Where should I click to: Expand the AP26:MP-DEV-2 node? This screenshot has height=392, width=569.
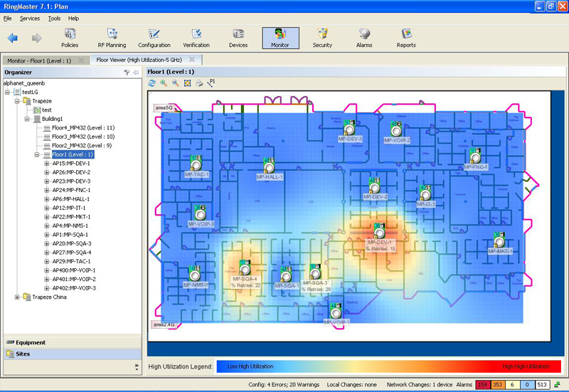coord(47,172)
